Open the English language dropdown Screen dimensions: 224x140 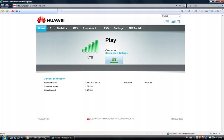coord(170,16)
